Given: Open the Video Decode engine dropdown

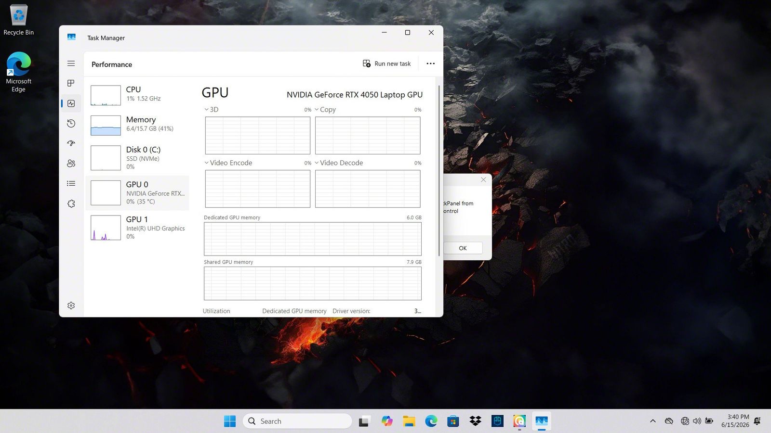Looking at the screenshot, I should tap(317, 163).
